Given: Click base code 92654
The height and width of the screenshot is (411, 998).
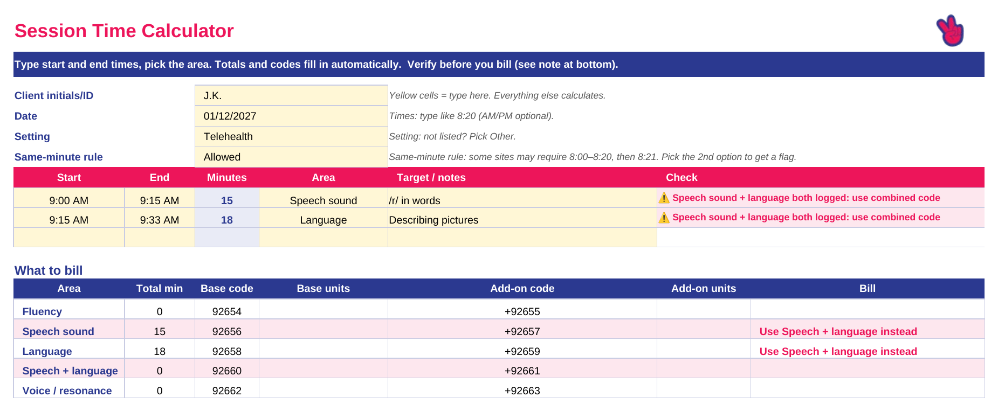Looking at the screenshot, I should point(227,311).
